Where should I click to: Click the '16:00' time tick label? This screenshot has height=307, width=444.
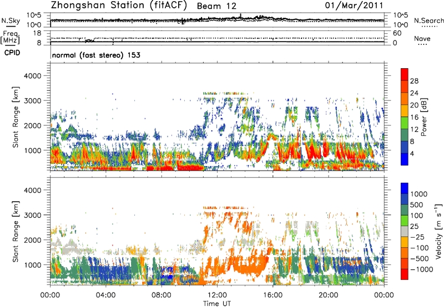pos(273,295)
